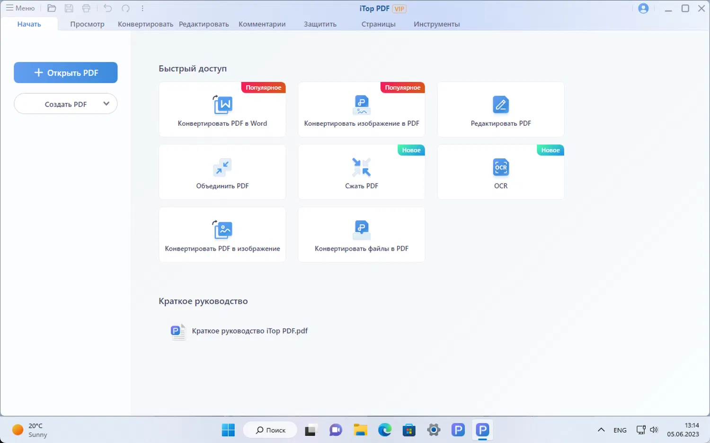The image size is (710, 443).
Task: Click the VIP badge next to iTop PDF
Action: pos(399,9)
